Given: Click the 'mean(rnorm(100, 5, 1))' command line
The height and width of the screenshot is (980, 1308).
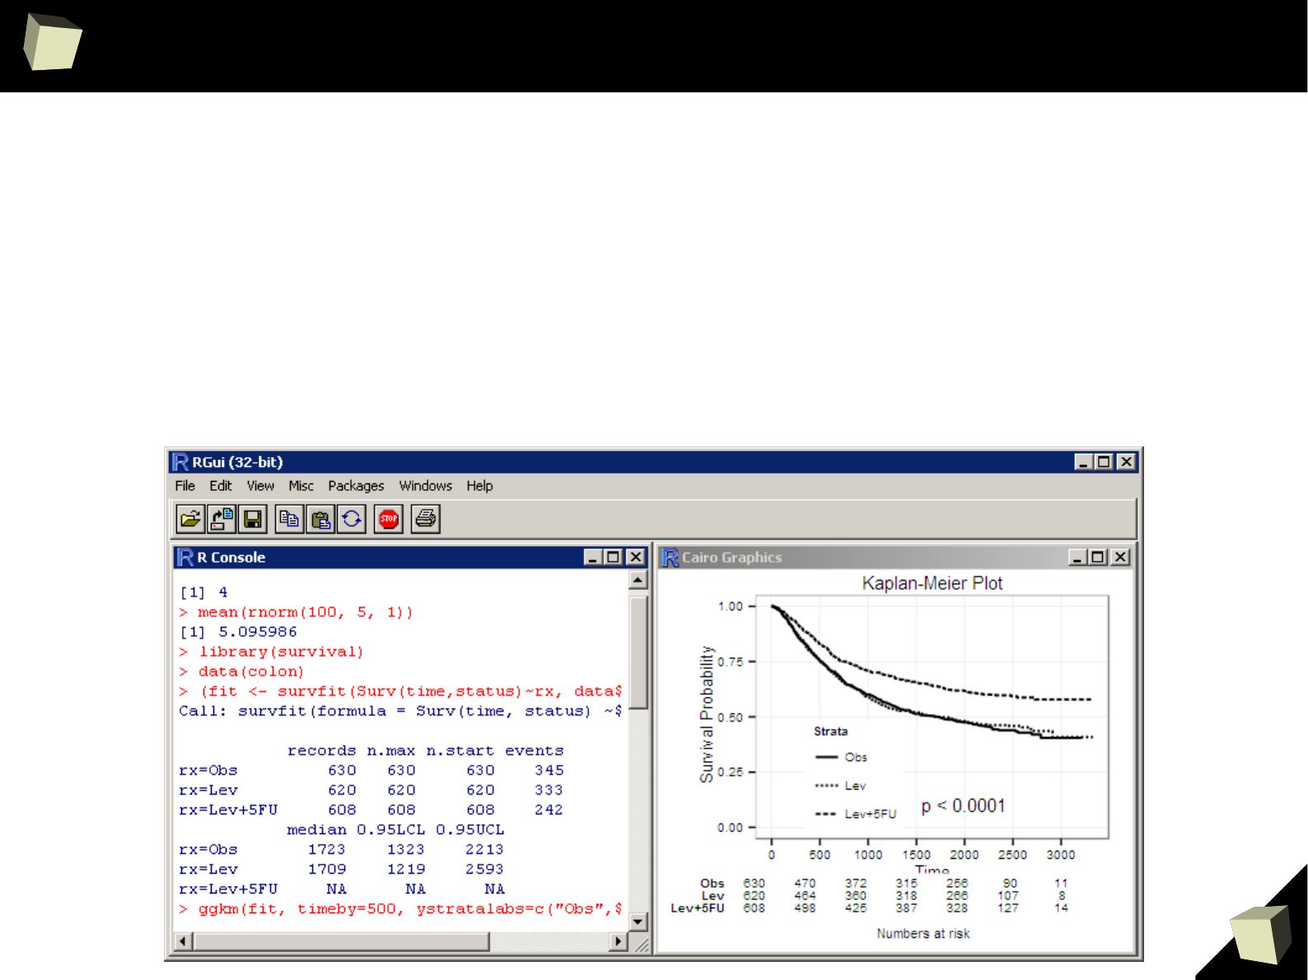Looking at the screenshot, I should [x=296, y=612].
